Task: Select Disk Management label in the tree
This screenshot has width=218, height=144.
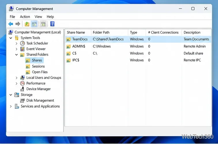Action: pos(40,100)
